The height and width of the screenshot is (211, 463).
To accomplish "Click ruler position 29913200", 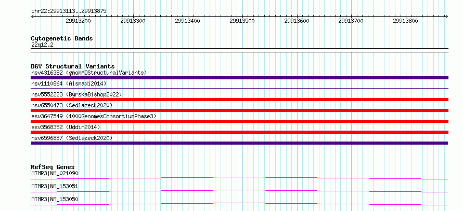I will click(x=78, y=21).
